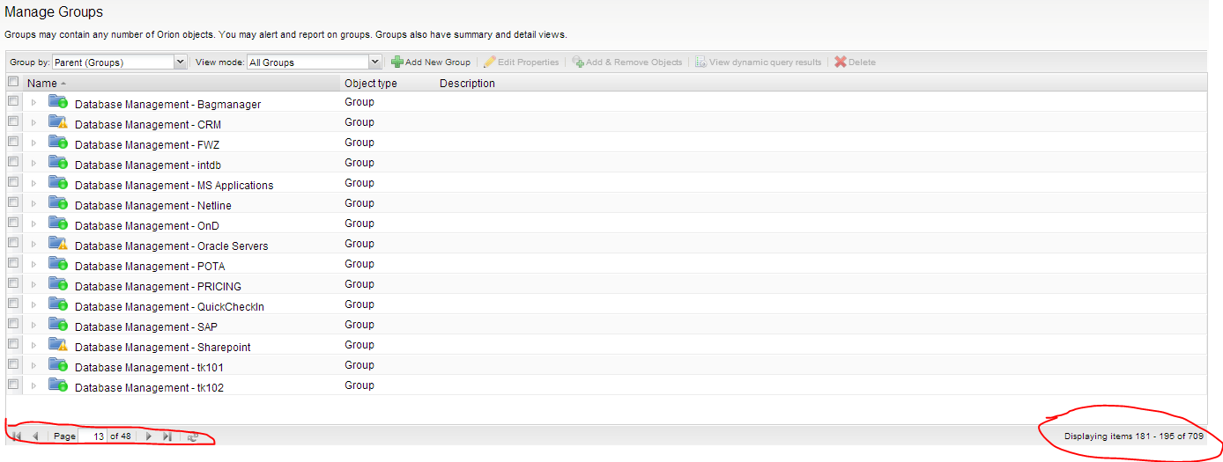This screenshot has width=1223, height=462.
Task: Check the FWZ row checkbox
Action: pos(13,142)
